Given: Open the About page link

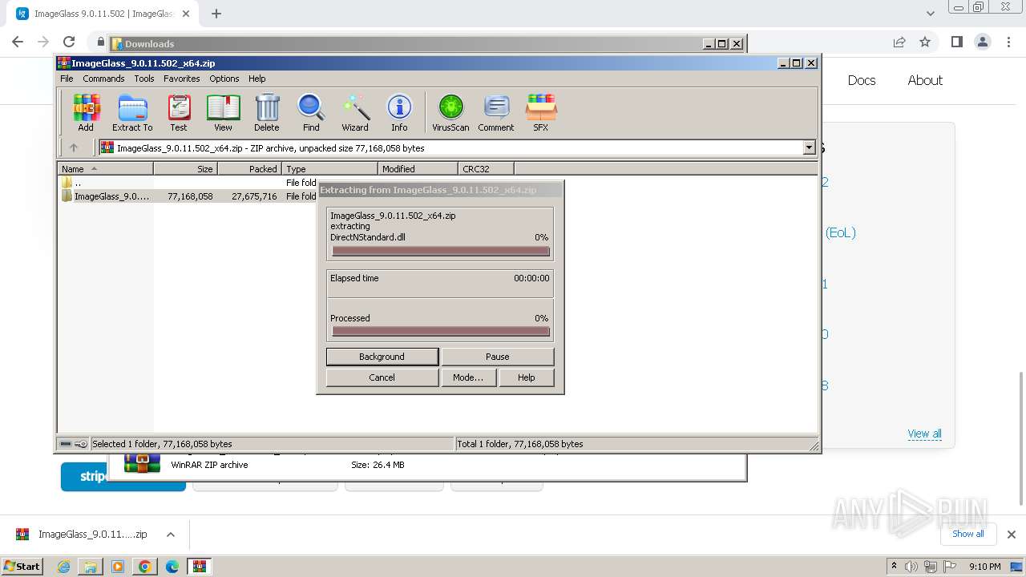Looking at the screenshot, I should coord(925,80).
